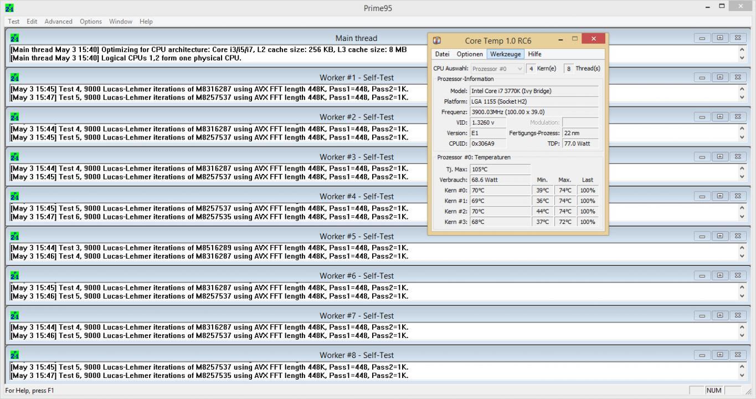Click Kern #0 temperature 70°C
756x399 pixels.
(x=500, y=190)
